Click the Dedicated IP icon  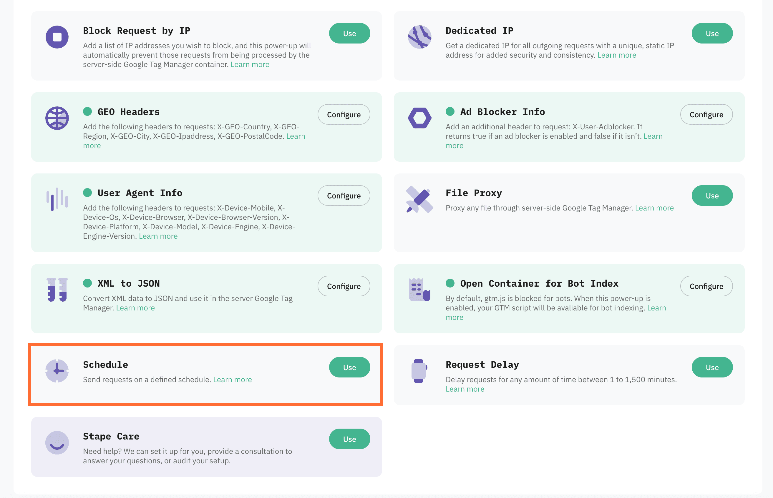[419, 37]
